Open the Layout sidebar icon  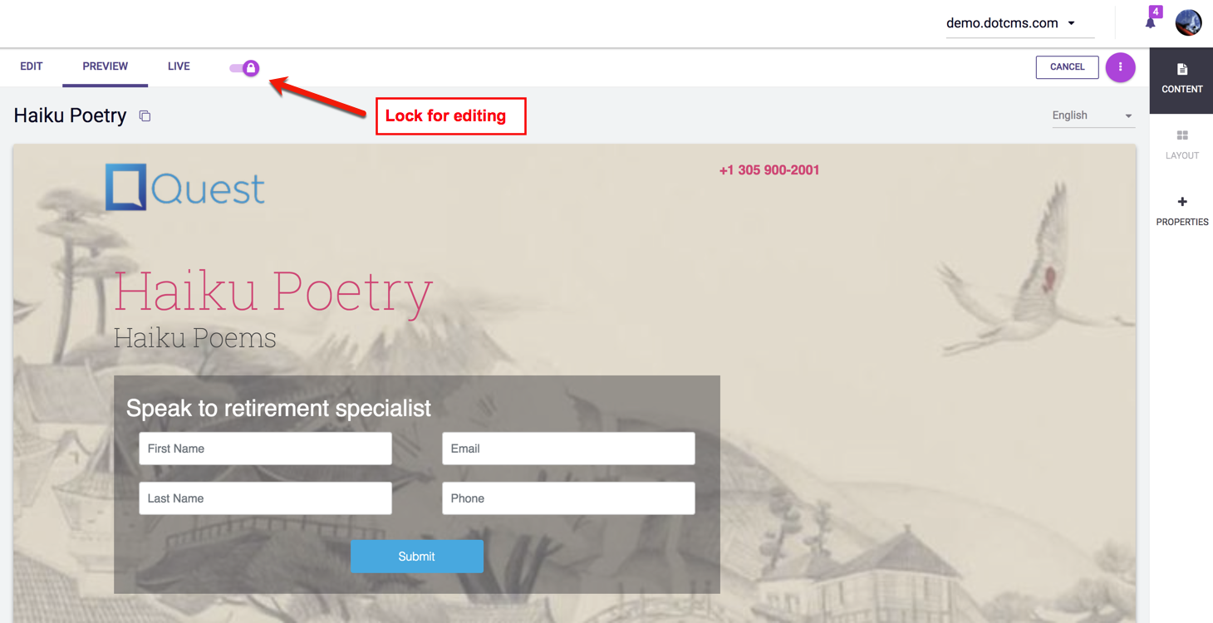coord(1182,135)
